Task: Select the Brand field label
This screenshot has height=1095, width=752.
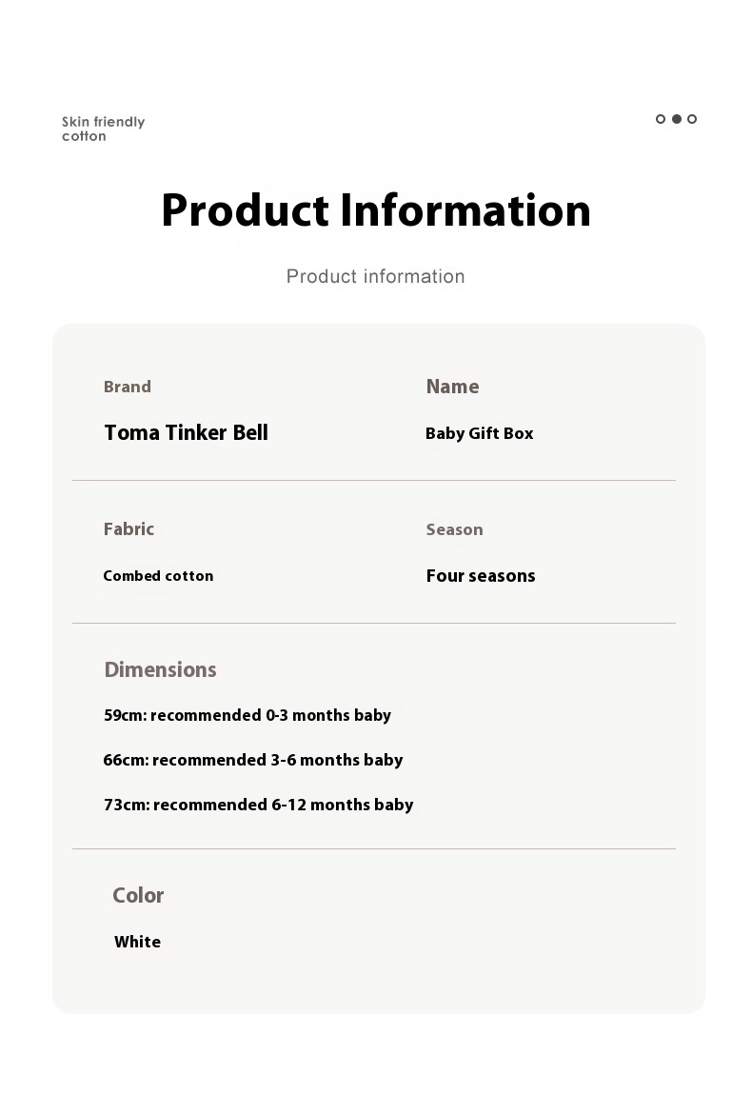Action: (128, 387)
